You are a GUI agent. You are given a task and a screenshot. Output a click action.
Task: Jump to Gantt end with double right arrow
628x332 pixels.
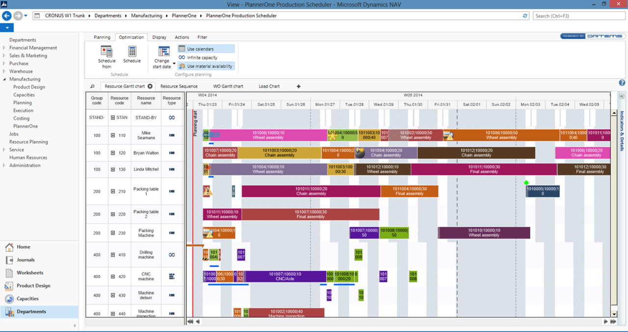613,322
